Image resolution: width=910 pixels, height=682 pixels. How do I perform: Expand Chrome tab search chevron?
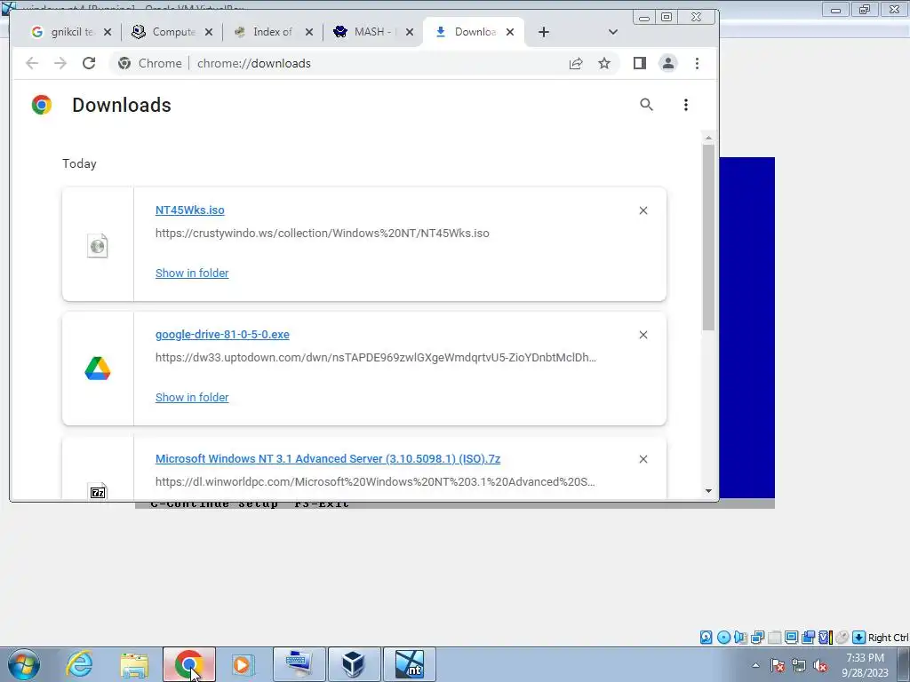[x=613, y=32]
